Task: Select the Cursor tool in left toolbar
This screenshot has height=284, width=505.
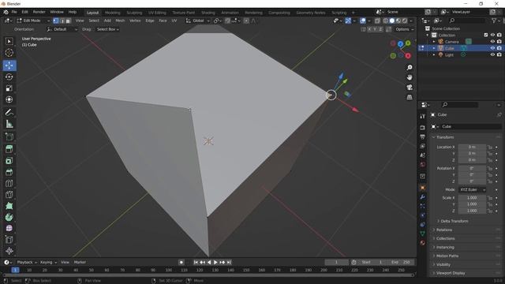Action: tap(9, 53)
